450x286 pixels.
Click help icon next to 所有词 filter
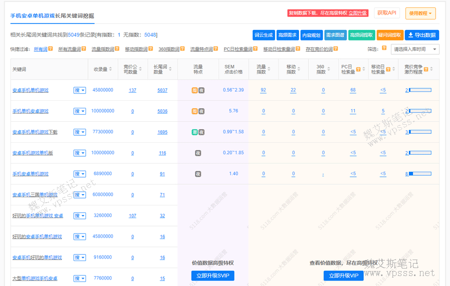50,49
